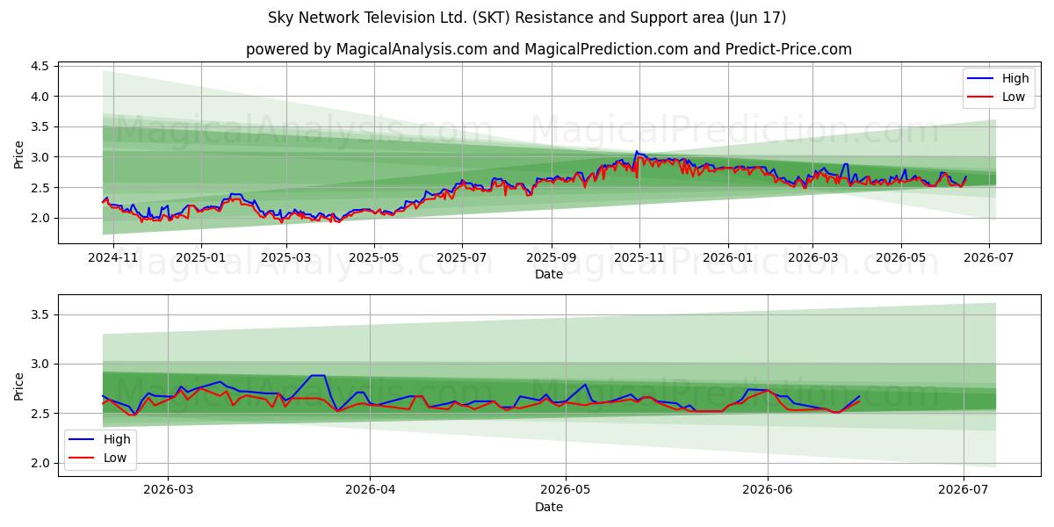Click the '2025-01' x-axis label on top chart
1054x527 pixels.
(201, 257)
